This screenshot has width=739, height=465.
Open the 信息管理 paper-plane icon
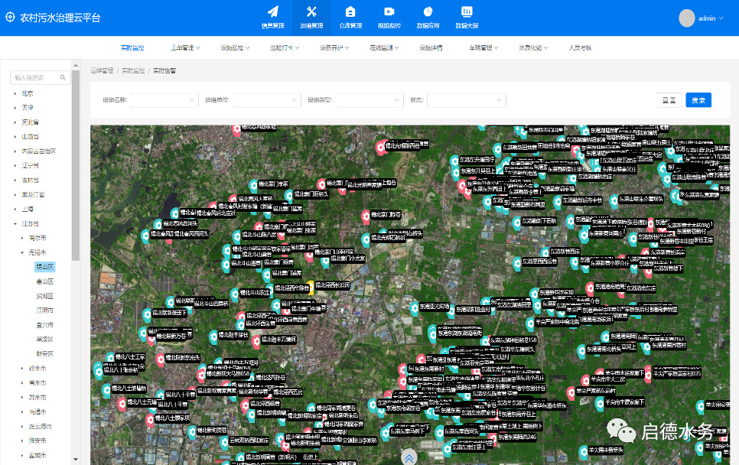(273, 12)
